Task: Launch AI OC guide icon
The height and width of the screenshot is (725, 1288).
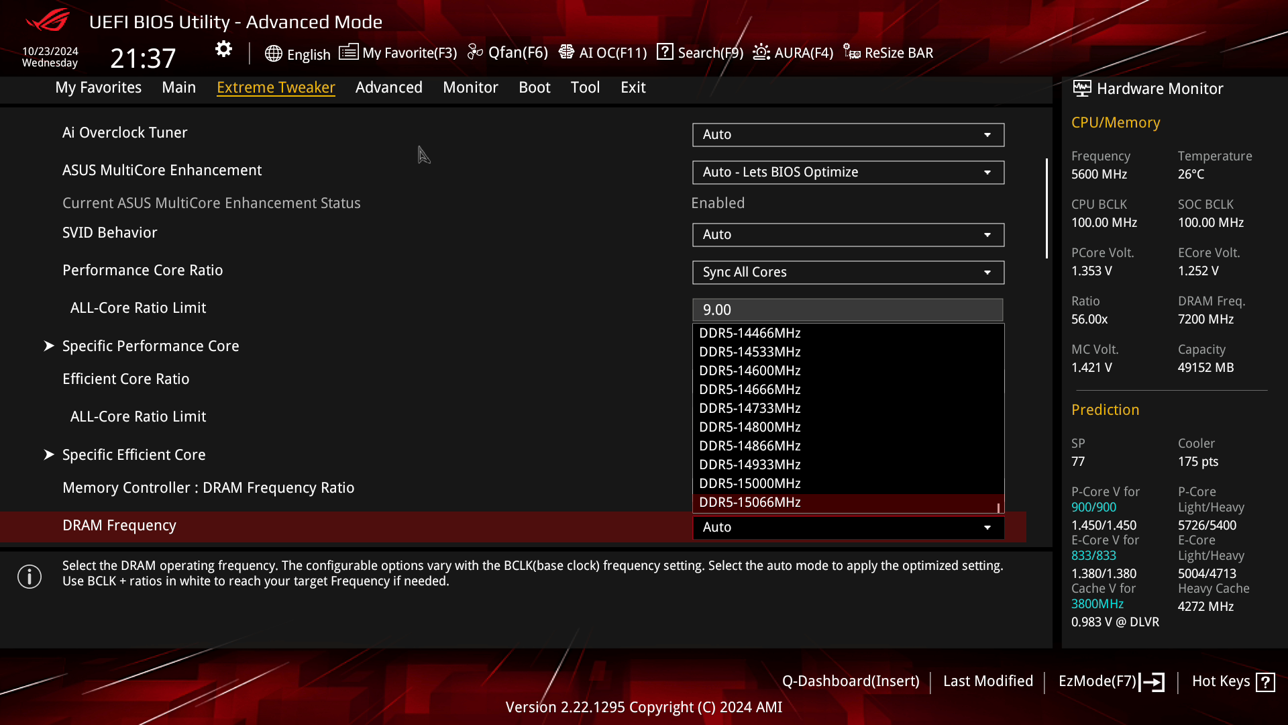Action: point(566,52)
